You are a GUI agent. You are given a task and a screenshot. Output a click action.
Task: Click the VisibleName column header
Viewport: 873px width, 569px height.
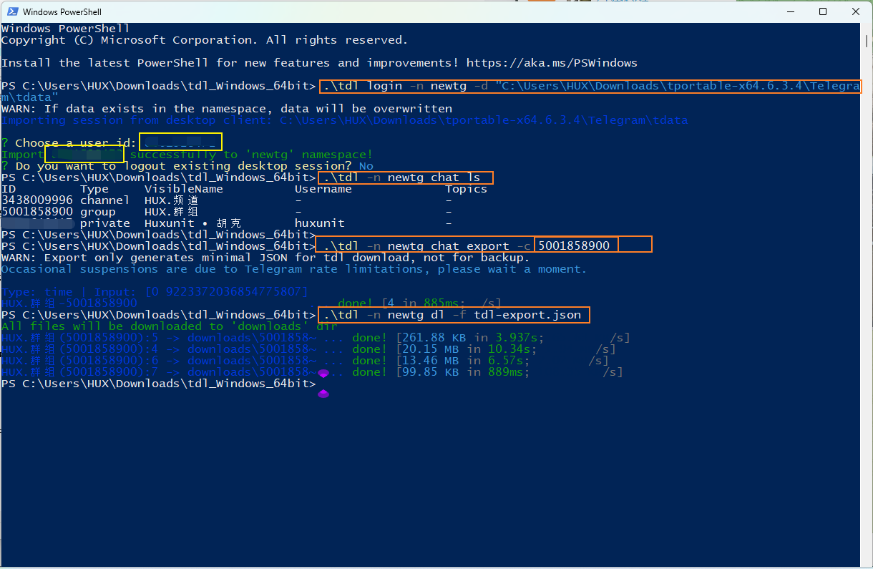[x=183, y=189]
